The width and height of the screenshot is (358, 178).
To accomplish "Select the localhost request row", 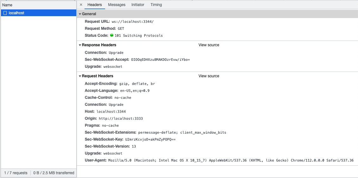I will click(x=38, y=13).
